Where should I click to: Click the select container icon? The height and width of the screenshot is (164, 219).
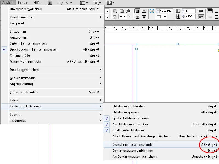115,11
